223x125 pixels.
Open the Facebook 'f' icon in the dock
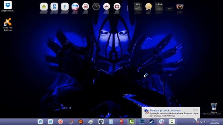(x=65, y=7)
